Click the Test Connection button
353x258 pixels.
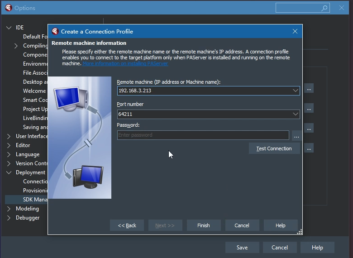click(274, 148)
